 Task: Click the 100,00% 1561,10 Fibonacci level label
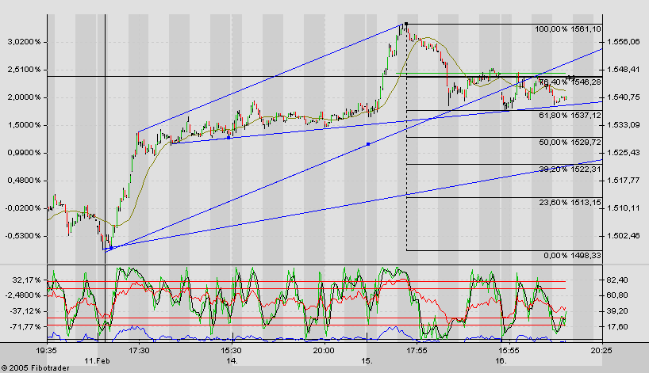(568, 29)
